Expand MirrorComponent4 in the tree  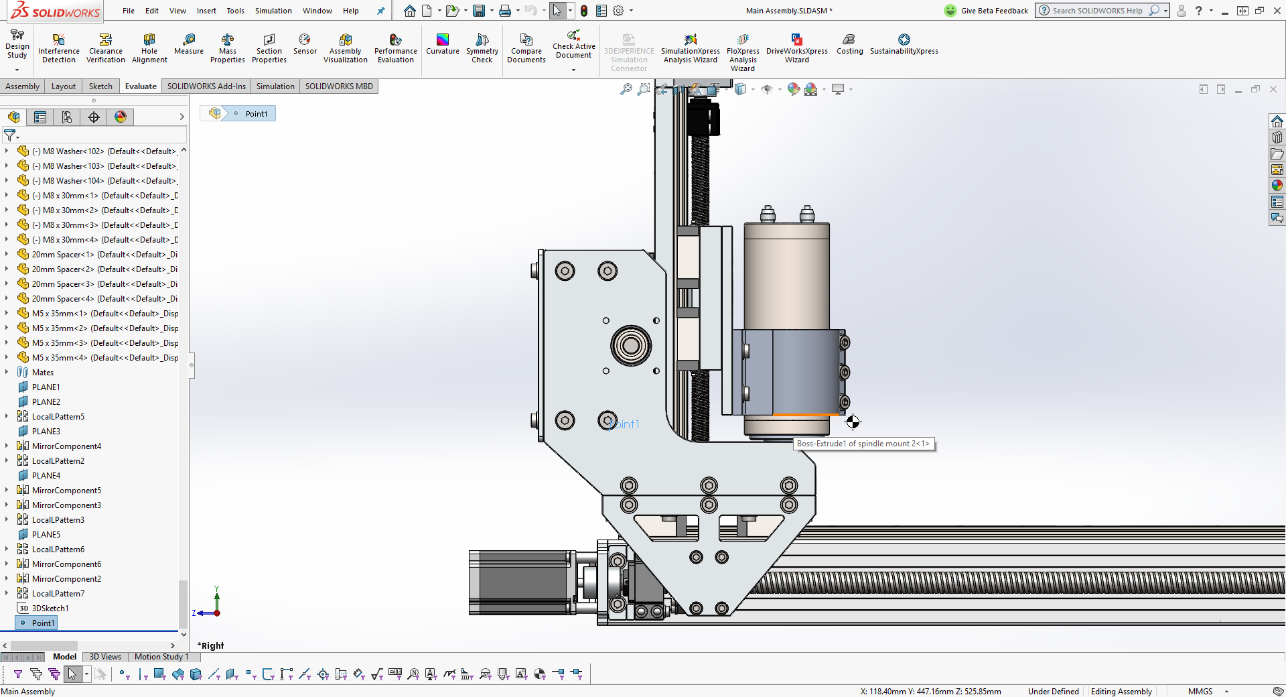[7, 446]
